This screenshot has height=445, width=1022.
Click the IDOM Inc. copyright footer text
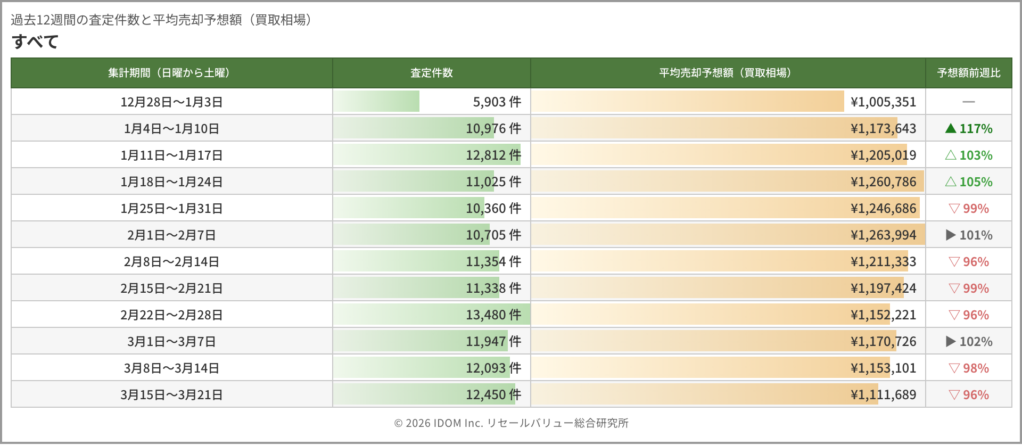(511, 423)
